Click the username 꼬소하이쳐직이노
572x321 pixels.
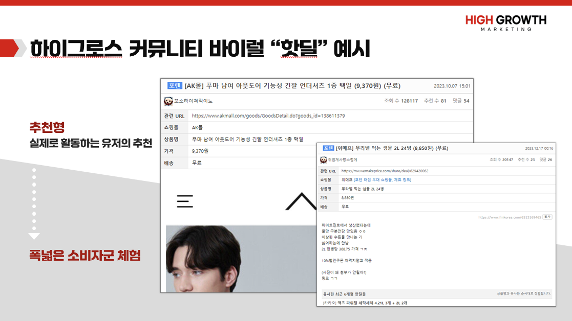193,101
